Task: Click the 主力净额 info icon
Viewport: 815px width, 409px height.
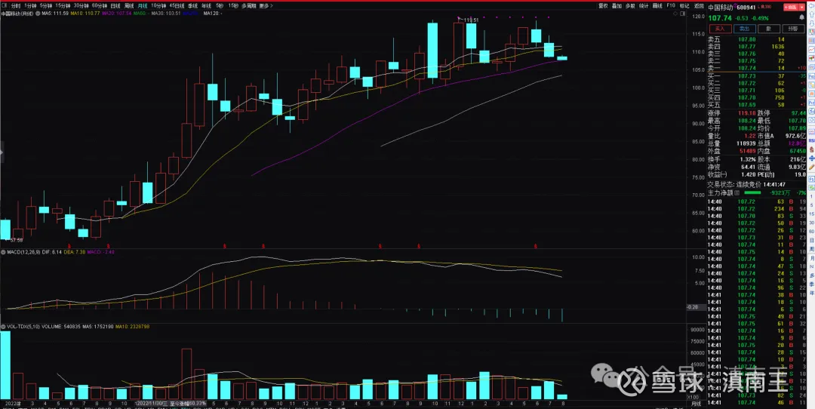Action: (737, 193)
